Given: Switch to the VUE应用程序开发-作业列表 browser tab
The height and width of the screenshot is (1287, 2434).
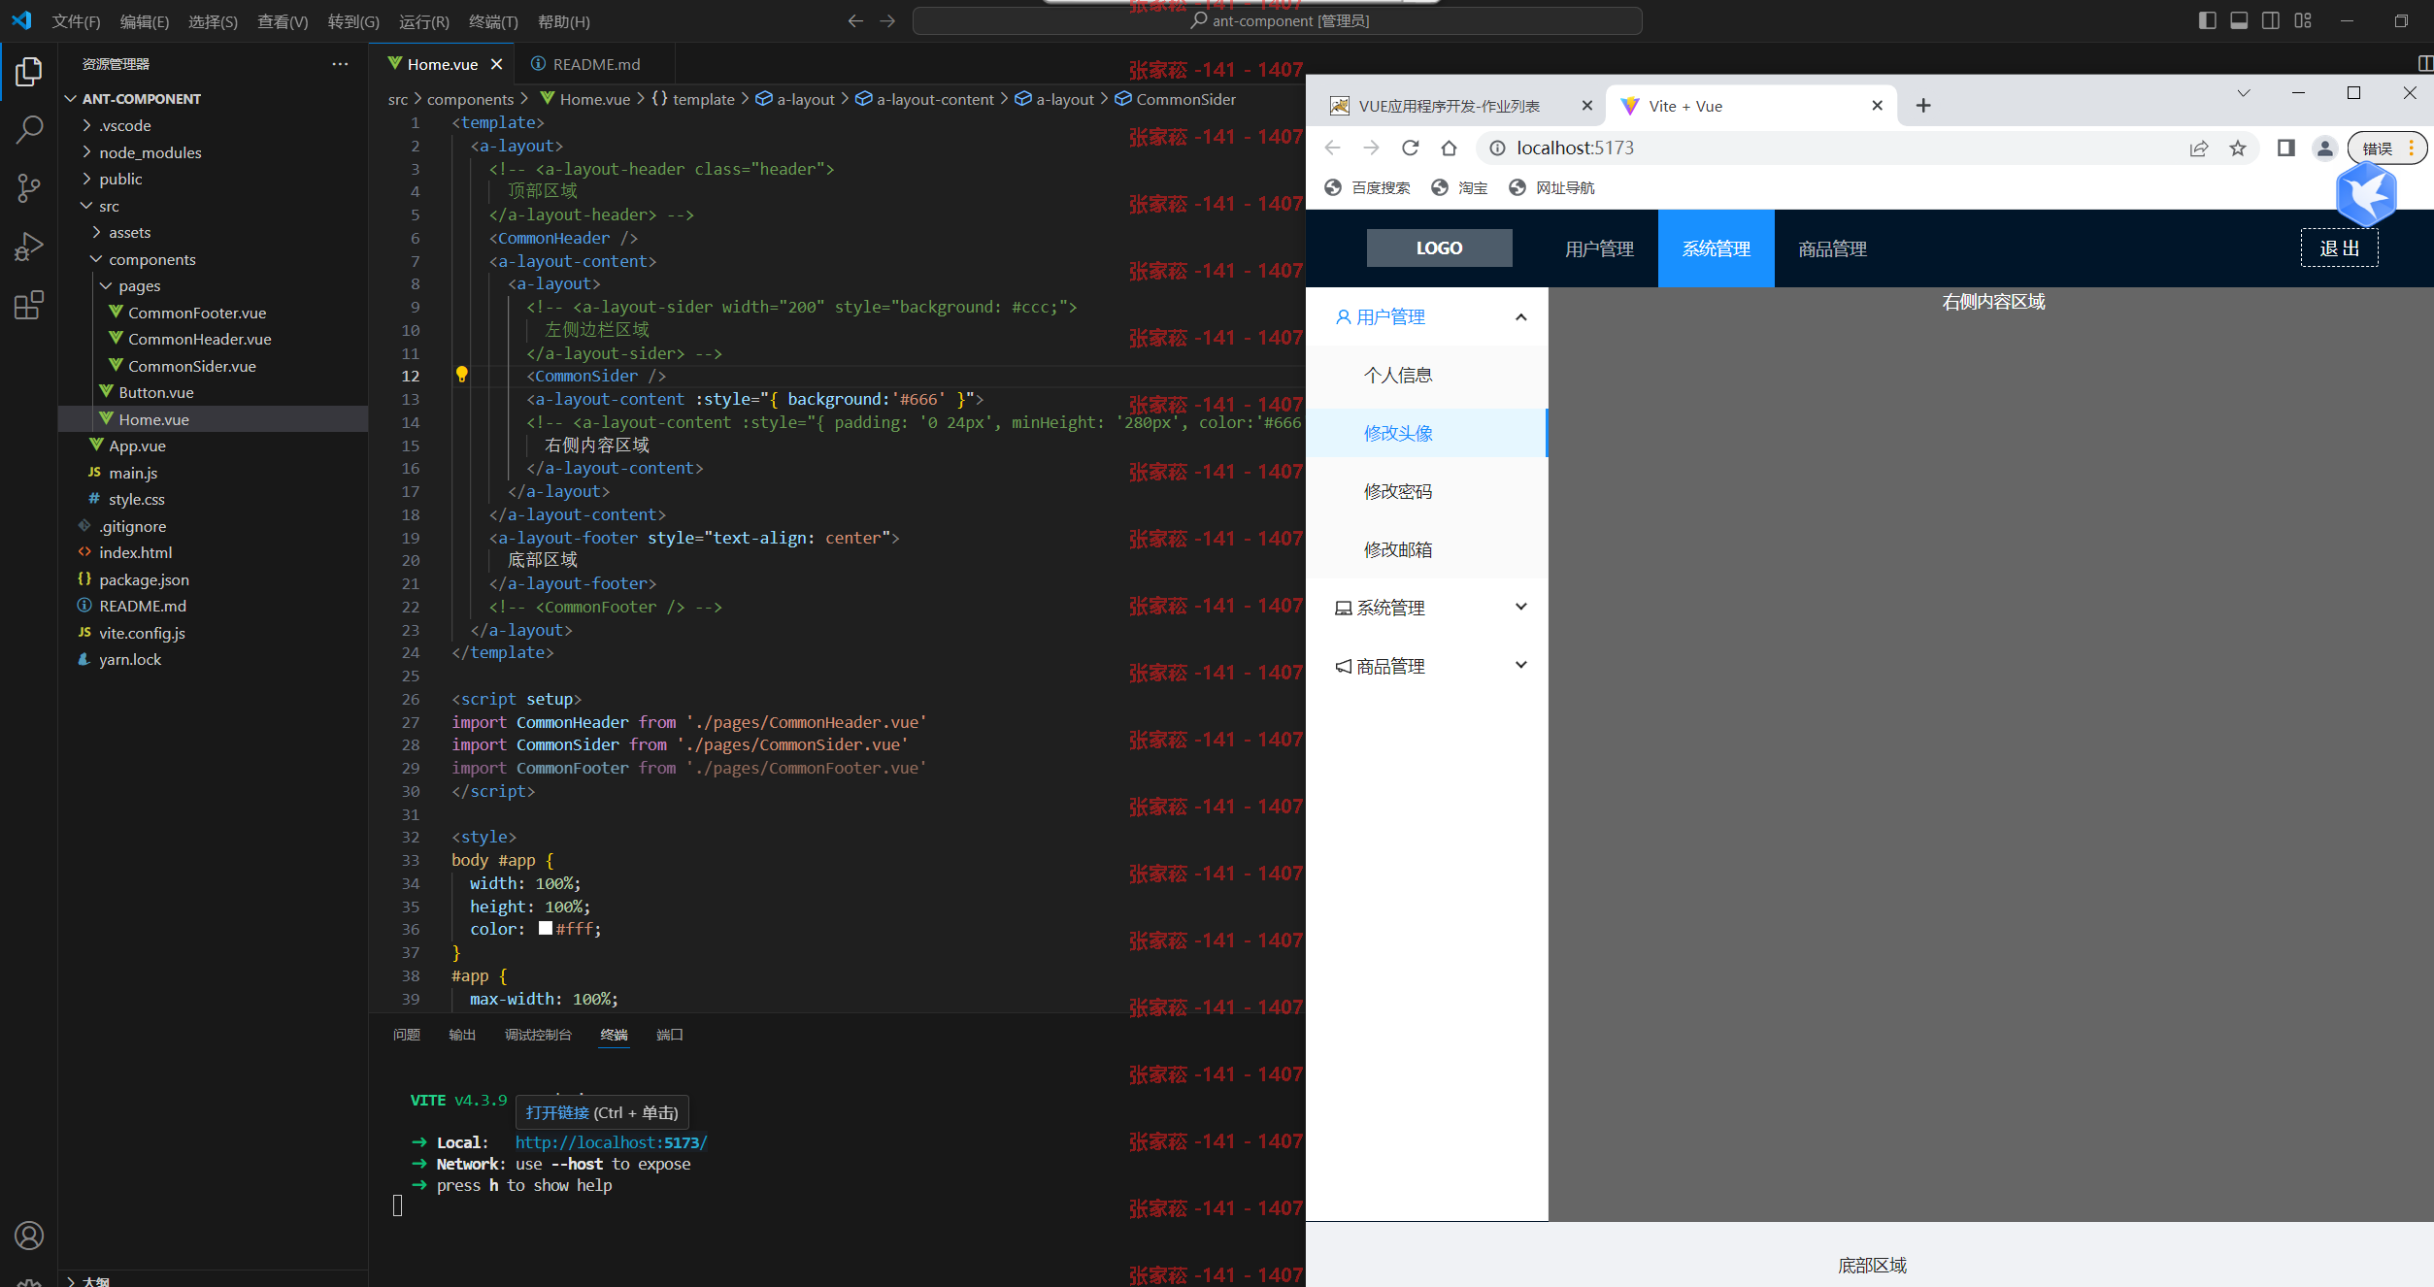Looking at the screenshot, I should coord(1450,106).
